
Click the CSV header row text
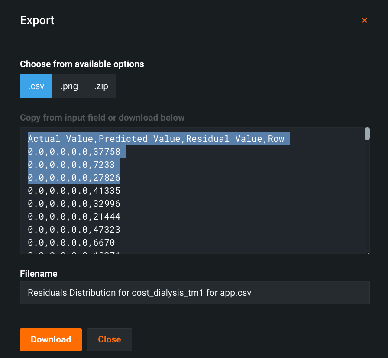pyautogui.click(x=156, y=139)
